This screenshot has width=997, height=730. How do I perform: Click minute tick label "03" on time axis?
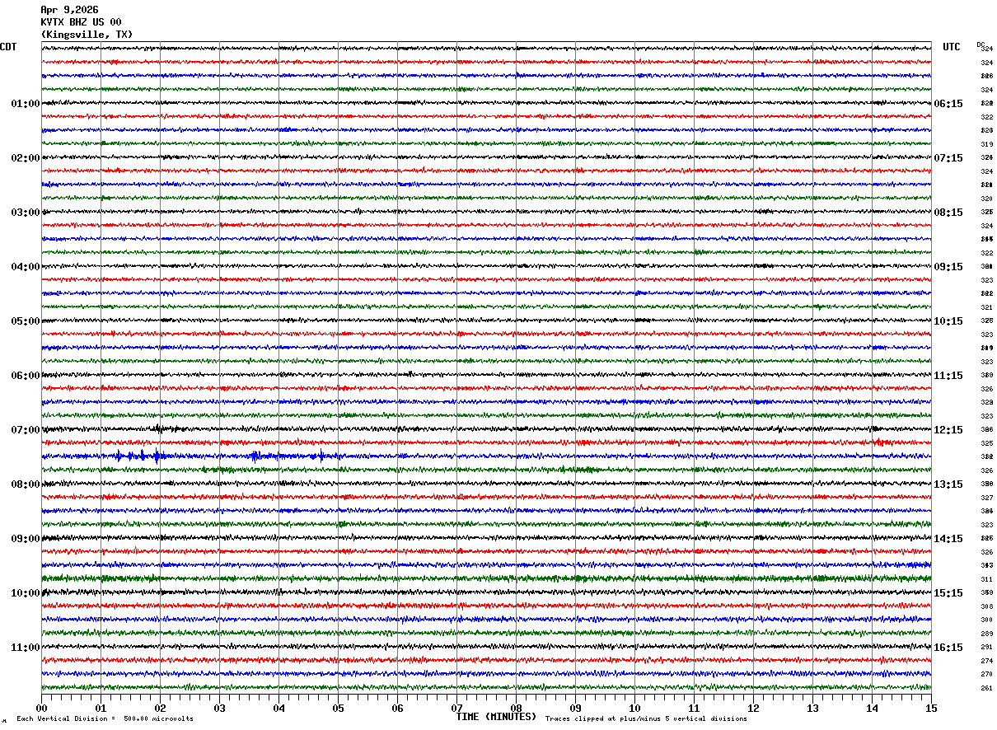point(219,708)
